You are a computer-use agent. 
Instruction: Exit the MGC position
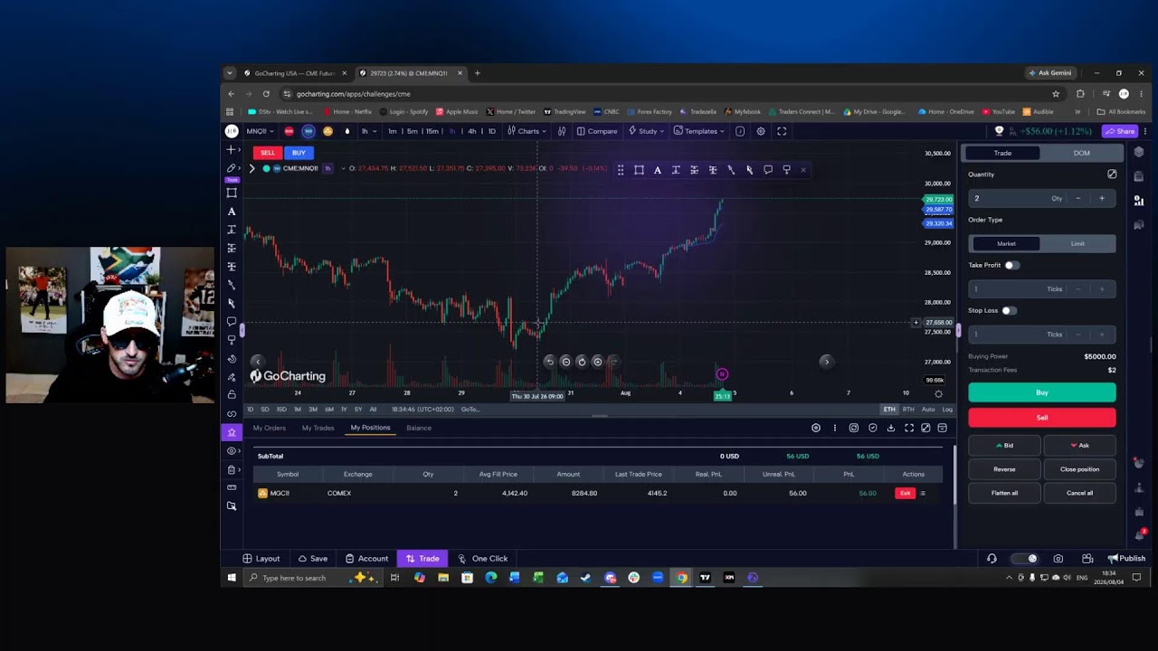(905, 494)
